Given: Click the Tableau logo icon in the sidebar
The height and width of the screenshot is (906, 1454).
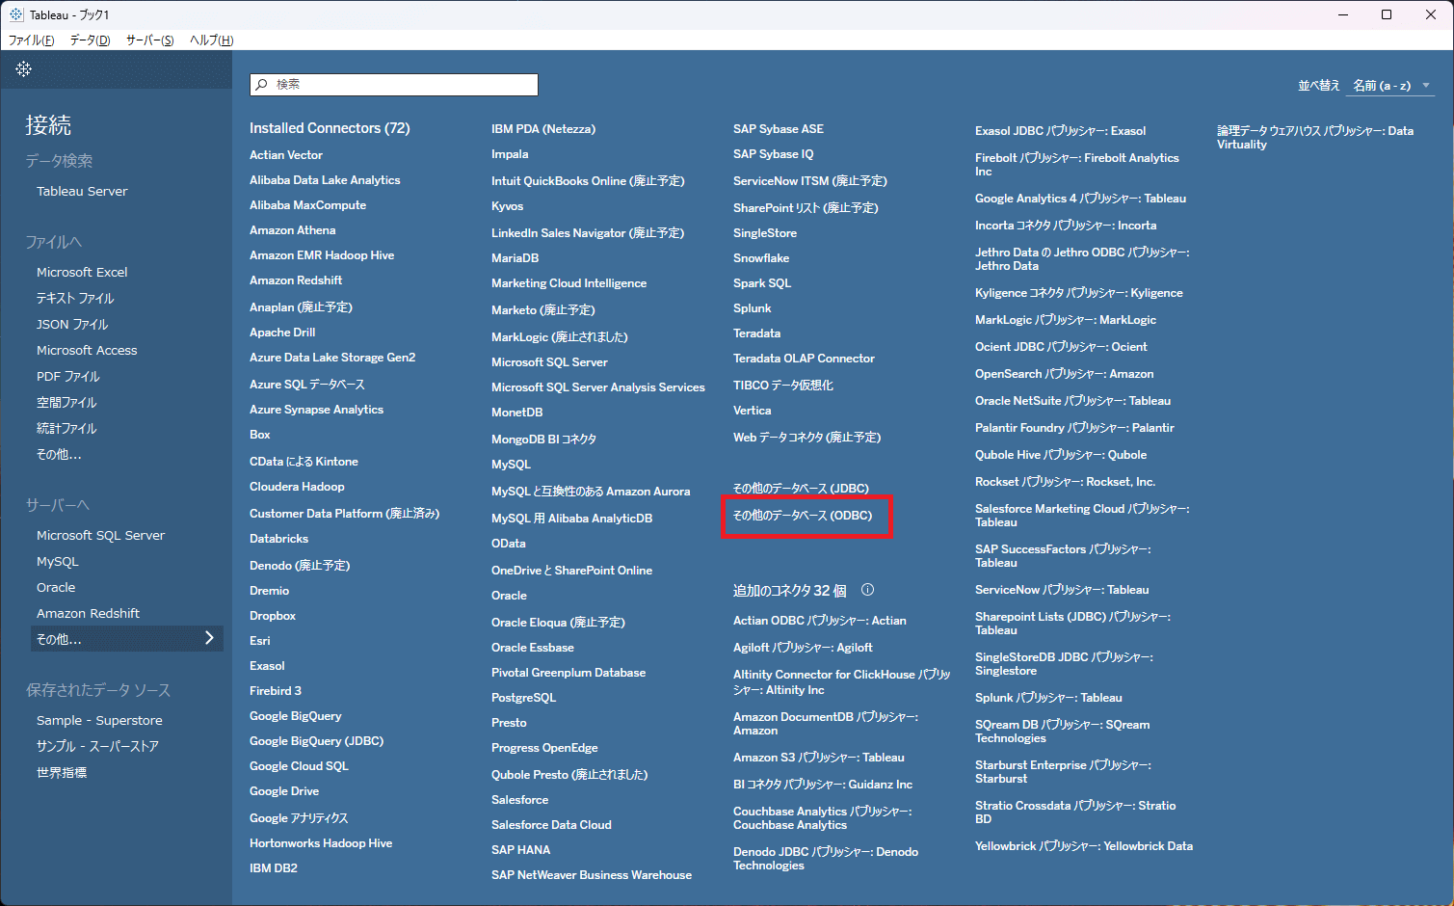Looking at the screenshot, I should [24, 69].
